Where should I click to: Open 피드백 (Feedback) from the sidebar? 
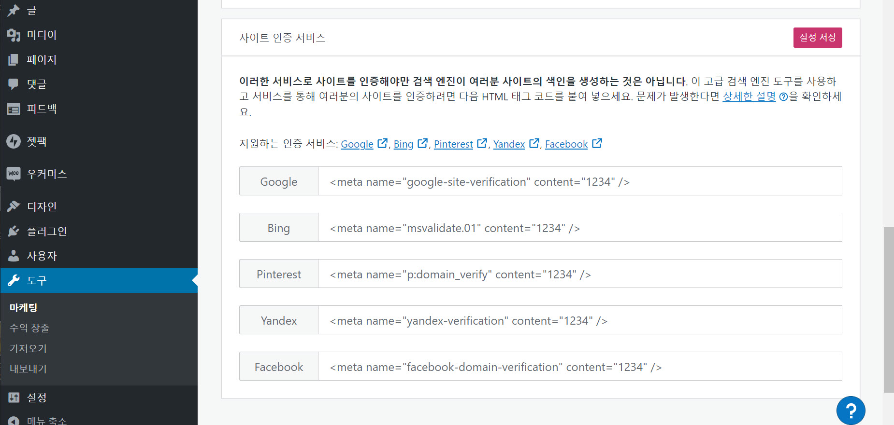[x=41, y=109]
